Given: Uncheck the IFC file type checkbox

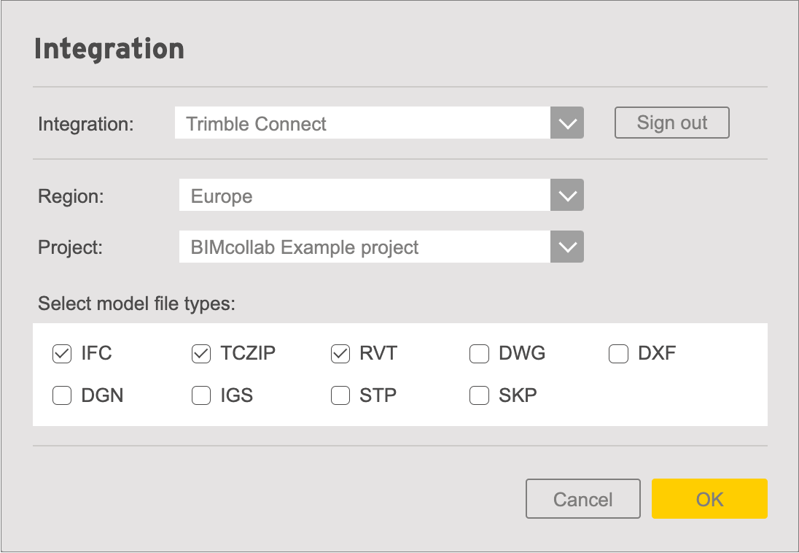Looking at the screenshot, I should pyautogui.click(x=62, y=354).
